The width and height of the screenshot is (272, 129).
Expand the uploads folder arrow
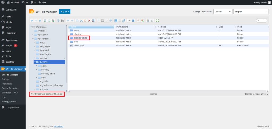(35, 89)
